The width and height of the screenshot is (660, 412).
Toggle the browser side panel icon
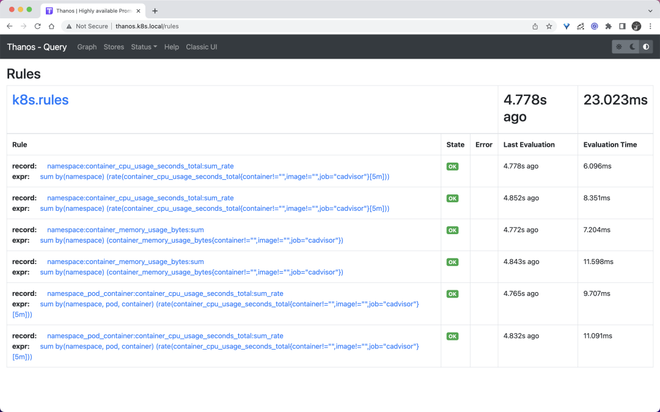[622, 26]
